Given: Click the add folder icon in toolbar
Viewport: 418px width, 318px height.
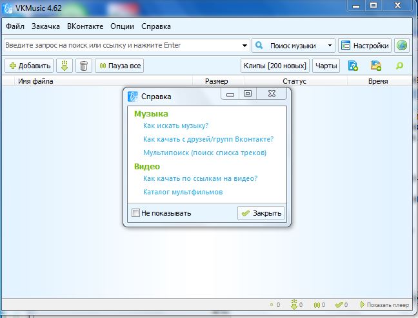Looking at the screenshot, I should (x=376, y=66).
